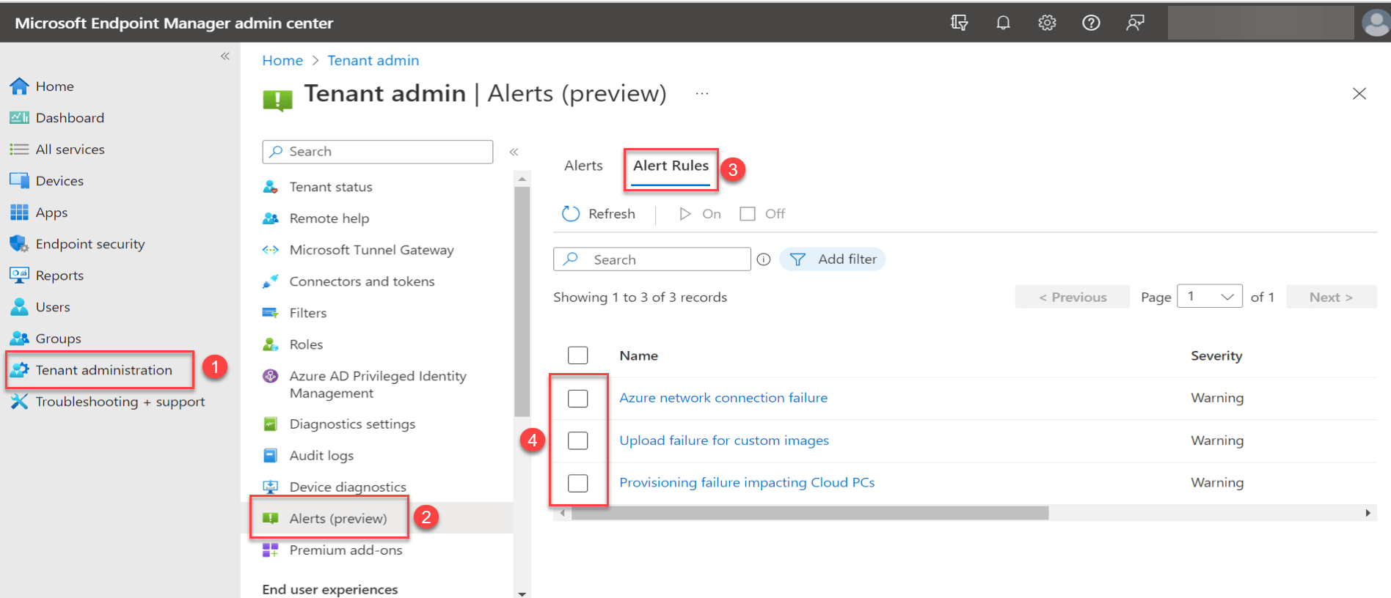Check Provisioning failure impacting Cloud PCs checkbox
This screenshot has width=1391, height=598.
578,483
